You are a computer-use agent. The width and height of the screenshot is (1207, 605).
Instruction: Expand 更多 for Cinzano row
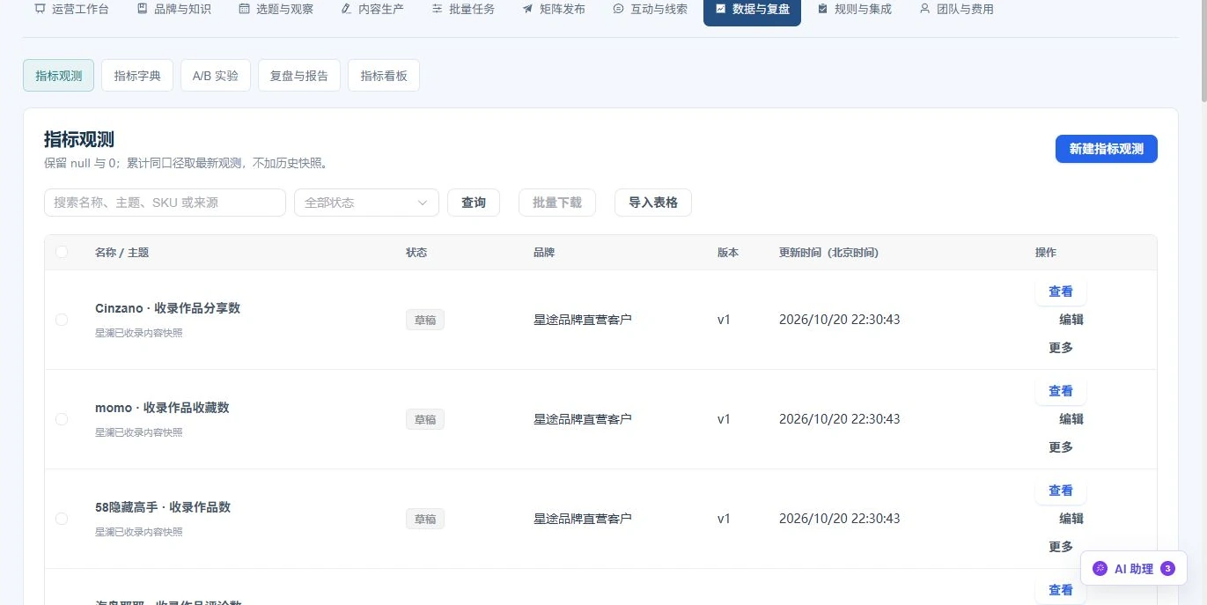tap(1061, 348)
